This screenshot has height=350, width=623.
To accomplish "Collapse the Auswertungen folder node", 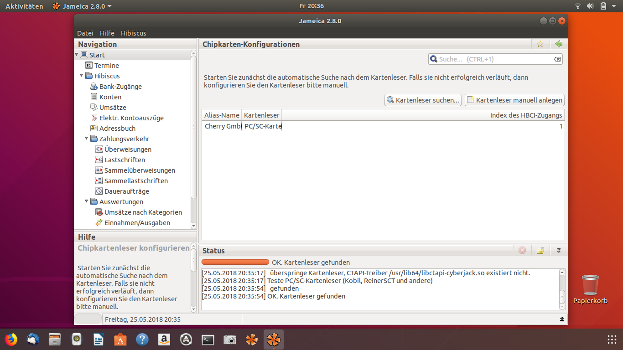I will [x=87, y=201].
